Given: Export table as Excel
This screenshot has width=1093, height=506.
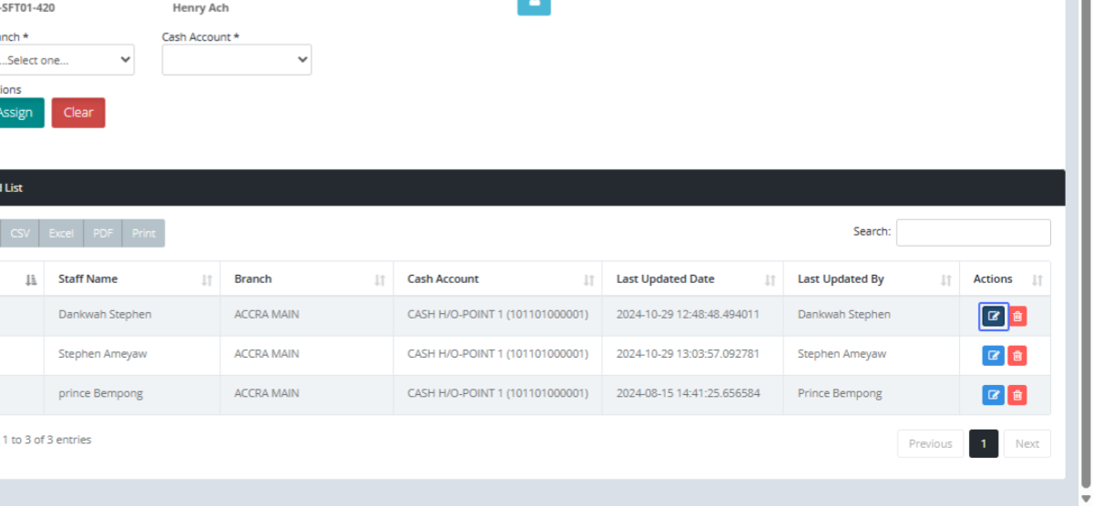Looking at the screenshot, I should point(61,234).
